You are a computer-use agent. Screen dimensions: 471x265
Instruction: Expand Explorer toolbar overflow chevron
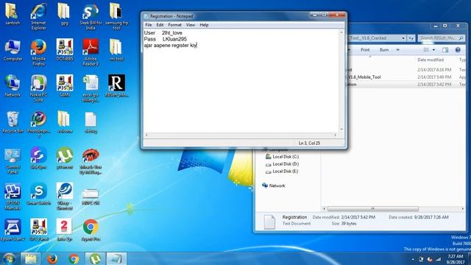398,50
